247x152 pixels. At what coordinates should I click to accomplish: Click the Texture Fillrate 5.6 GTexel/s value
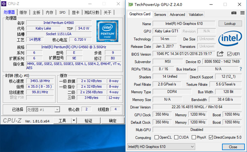(225, 84)
